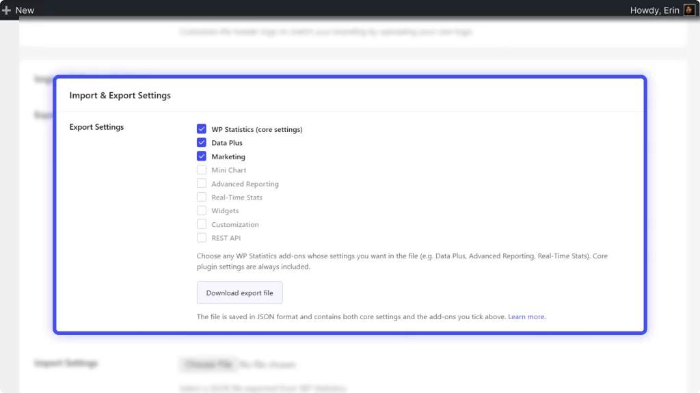Uncheck the Data Plus checkbox
The image size is (700, 393).
(x=202, y=142)
